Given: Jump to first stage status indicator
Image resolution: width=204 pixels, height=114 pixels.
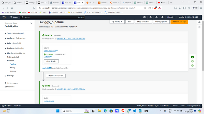Looking at the screenshot, I should point(192,57).
